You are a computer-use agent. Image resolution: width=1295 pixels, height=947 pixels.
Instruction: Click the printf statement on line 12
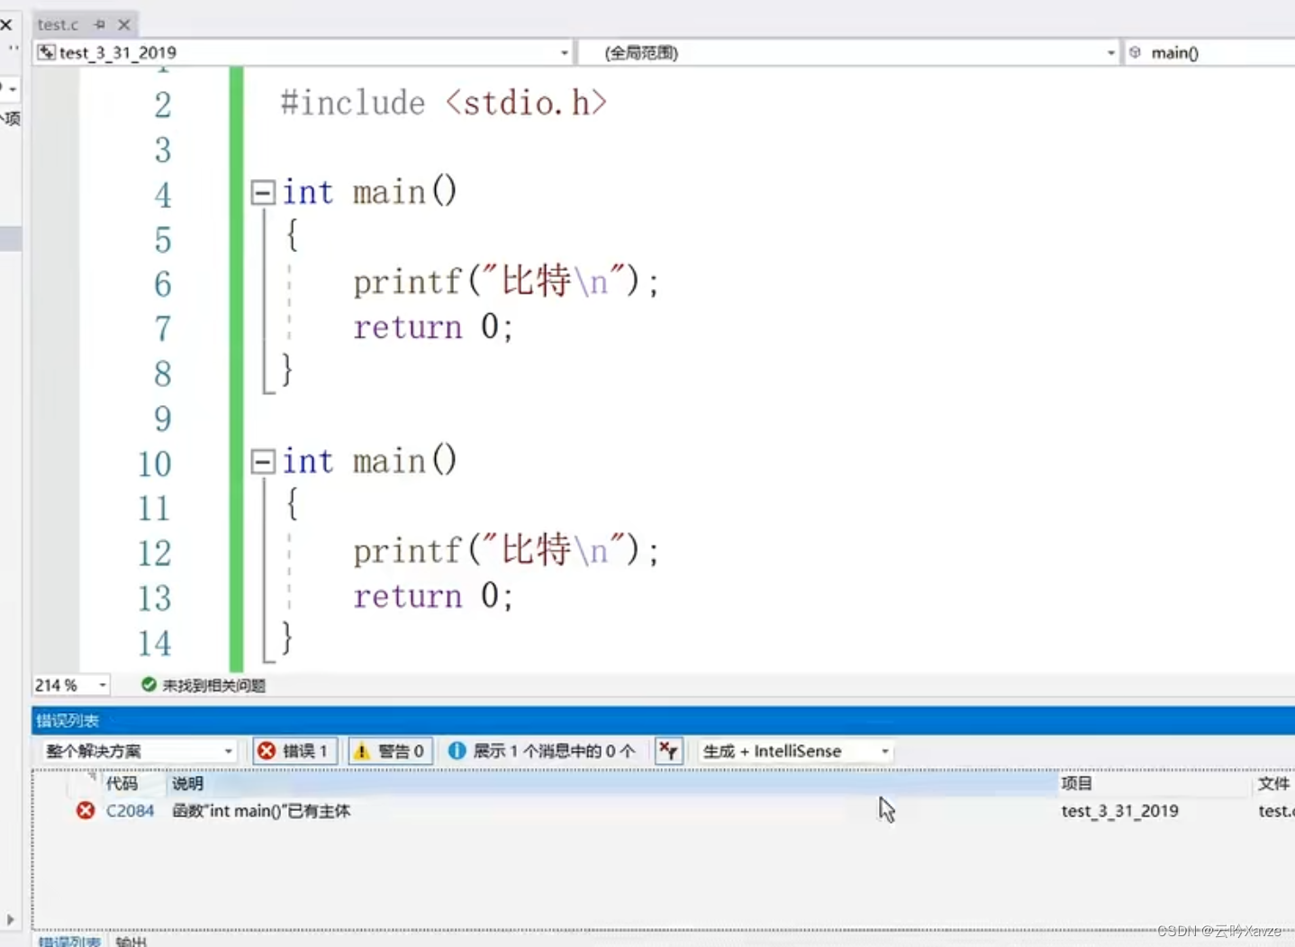pos(506,551)
